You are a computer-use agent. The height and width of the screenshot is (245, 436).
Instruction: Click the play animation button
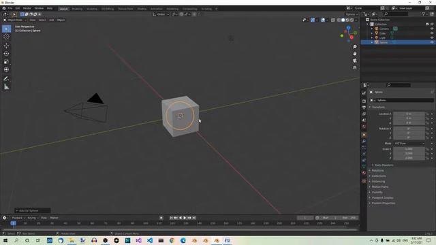tap(185, 218)
